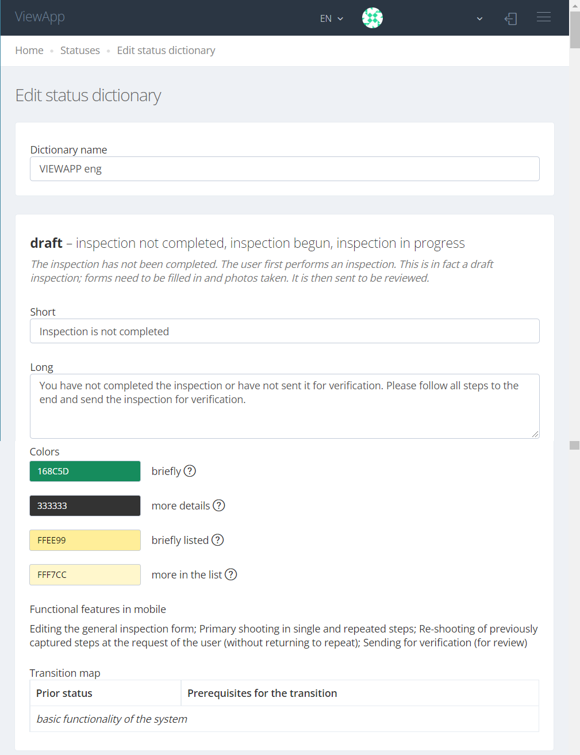Choose the FFEE99 yellow color field
This screenshot has height=755, width=580.
click(85, 540)
